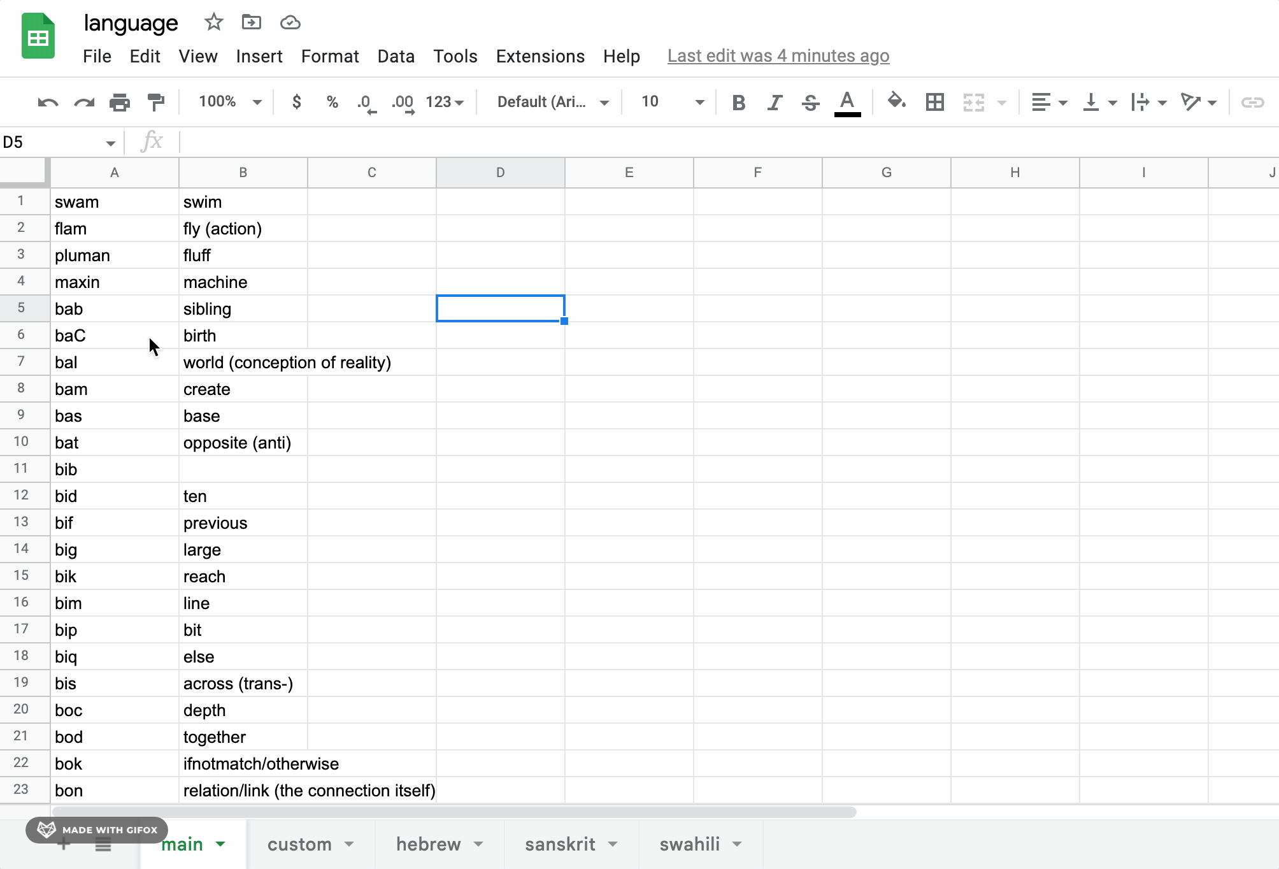This screenshot has width=1279, height=869.
Task: Star the language spreadsheet
Action: 213,22
